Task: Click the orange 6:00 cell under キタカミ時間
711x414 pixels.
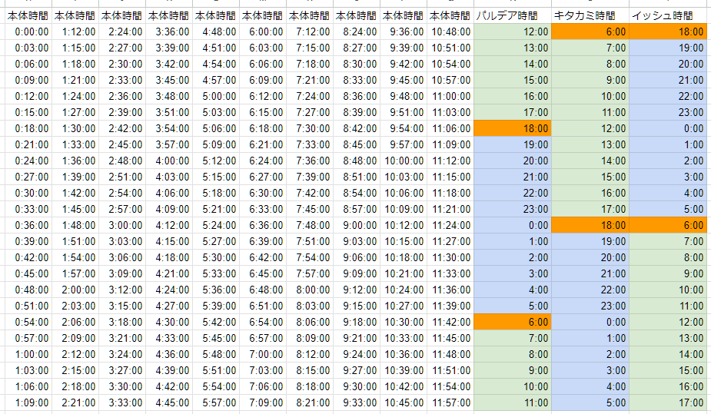Action: pyautogui.click(x=590, y=31)
